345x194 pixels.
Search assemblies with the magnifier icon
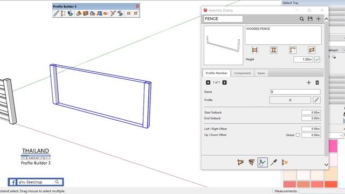click(302, 19)
